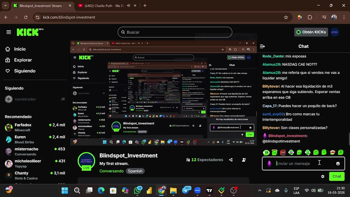Image resolution: width=350 pixels, height=197 pixels.
Task: Open the hamburger sidebar menu
Action: (x=9, y=32)
